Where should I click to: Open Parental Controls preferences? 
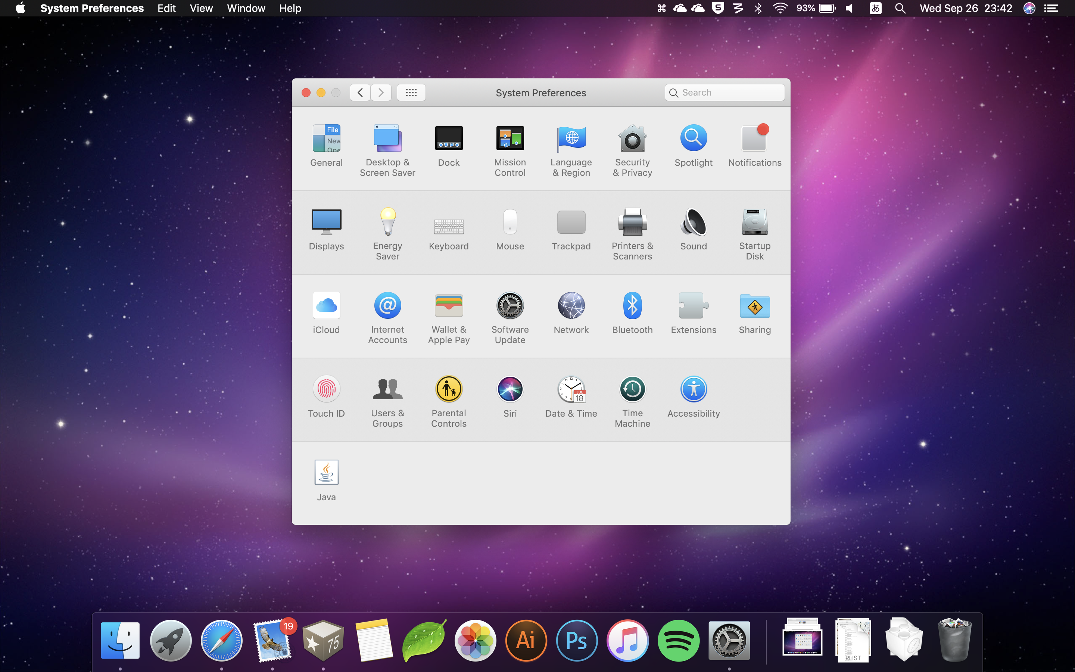point(449,401)
